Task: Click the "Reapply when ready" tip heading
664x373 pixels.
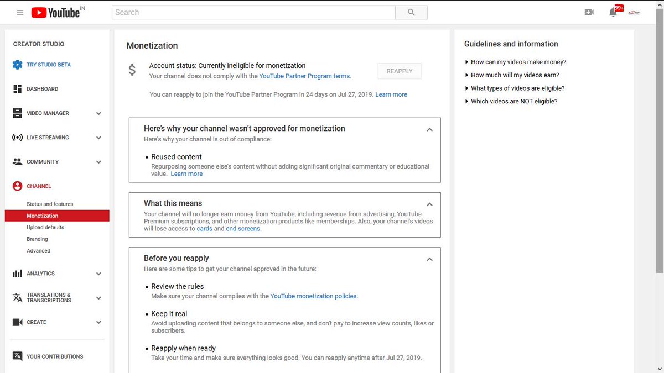Action: (184, 348)
